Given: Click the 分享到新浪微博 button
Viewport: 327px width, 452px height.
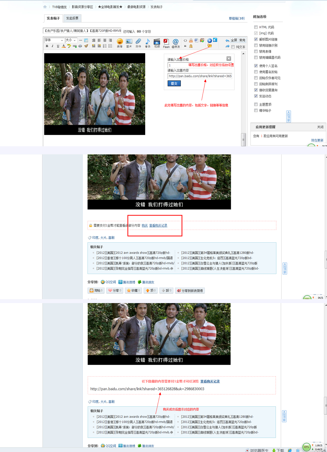Looking at the screenshot, I should point(190,290).
